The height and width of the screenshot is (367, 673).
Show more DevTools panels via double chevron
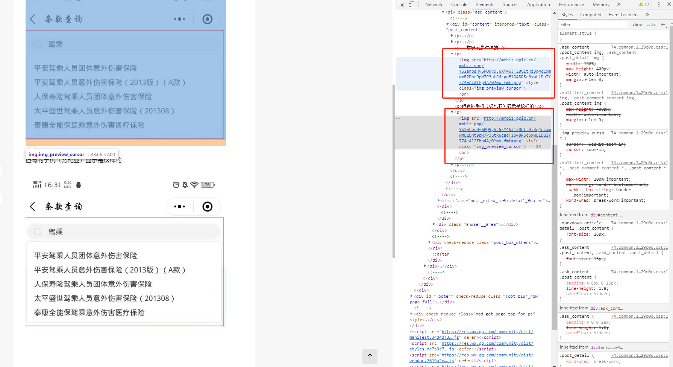pos(619,5)
